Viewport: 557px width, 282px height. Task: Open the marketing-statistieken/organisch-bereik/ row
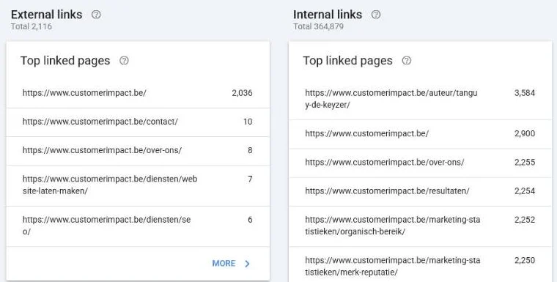click(420, 226)
